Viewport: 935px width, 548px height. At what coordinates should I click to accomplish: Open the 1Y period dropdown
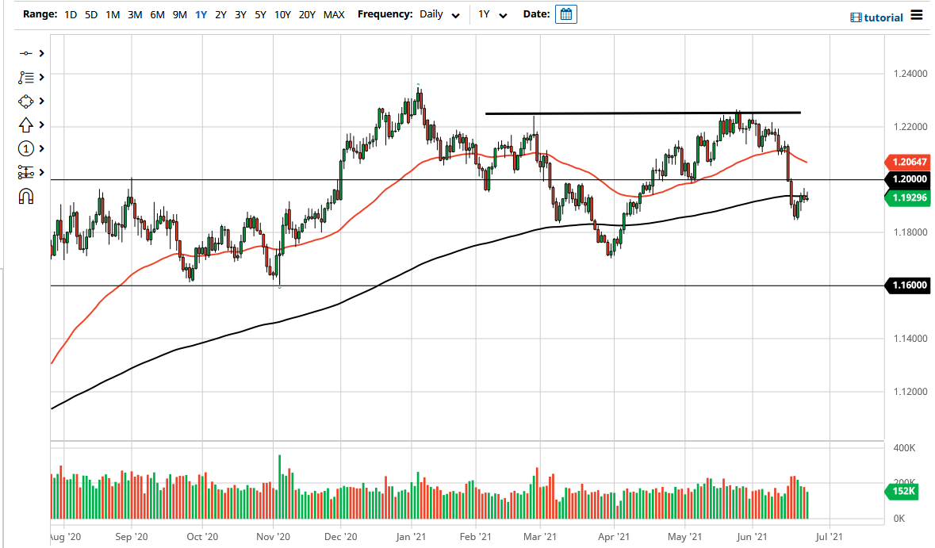[x=492, y=14]
